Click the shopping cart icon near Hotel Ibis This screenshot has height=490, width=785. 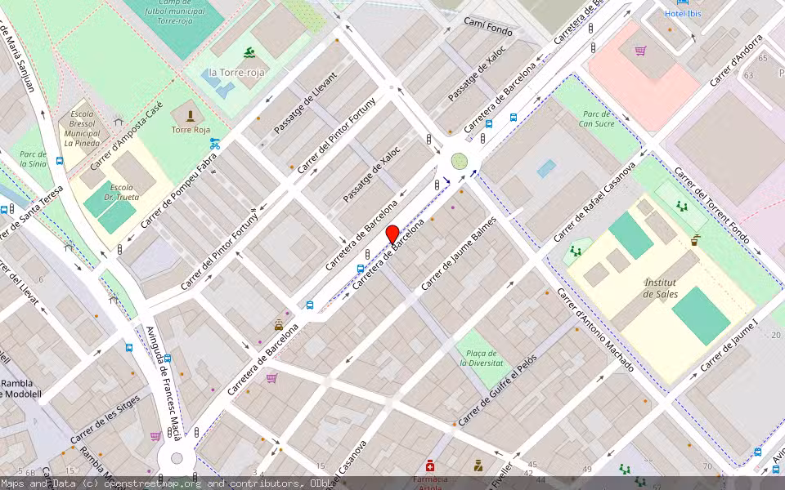click(639, 51)
